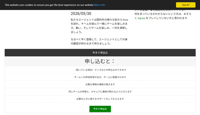Select the セキュアに連絡が取れる list row
200x115 pixels.
pyautogui.click(x=100, y=92)
